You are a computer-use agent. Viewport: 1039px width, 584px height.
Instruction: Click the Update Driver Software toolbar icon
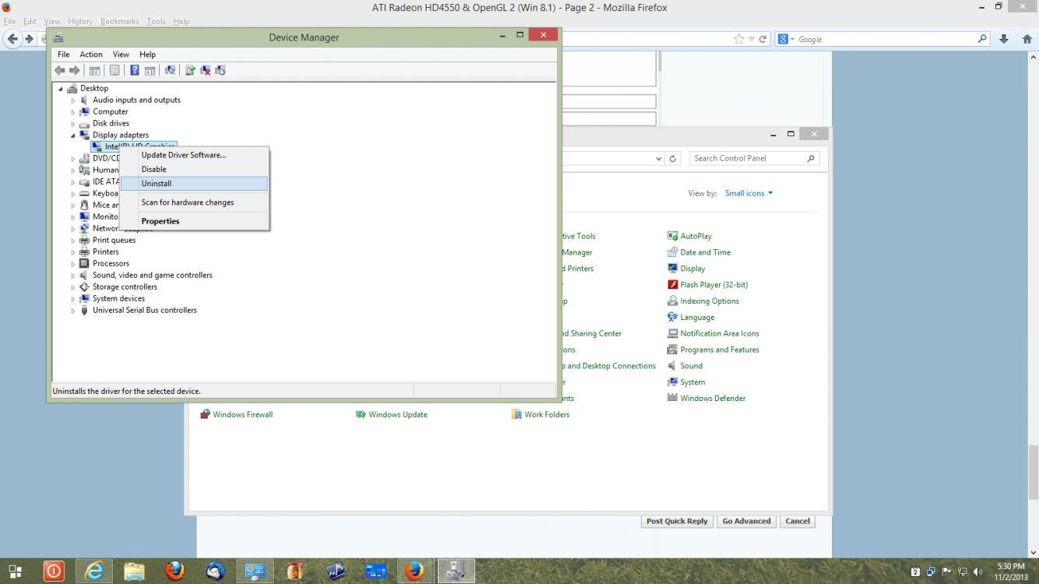[190, 71]
